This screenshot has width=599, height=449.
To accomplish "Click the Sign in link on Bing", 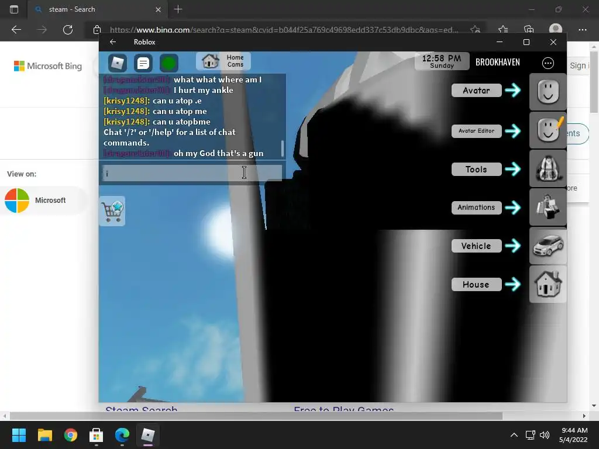I will 579,65.
